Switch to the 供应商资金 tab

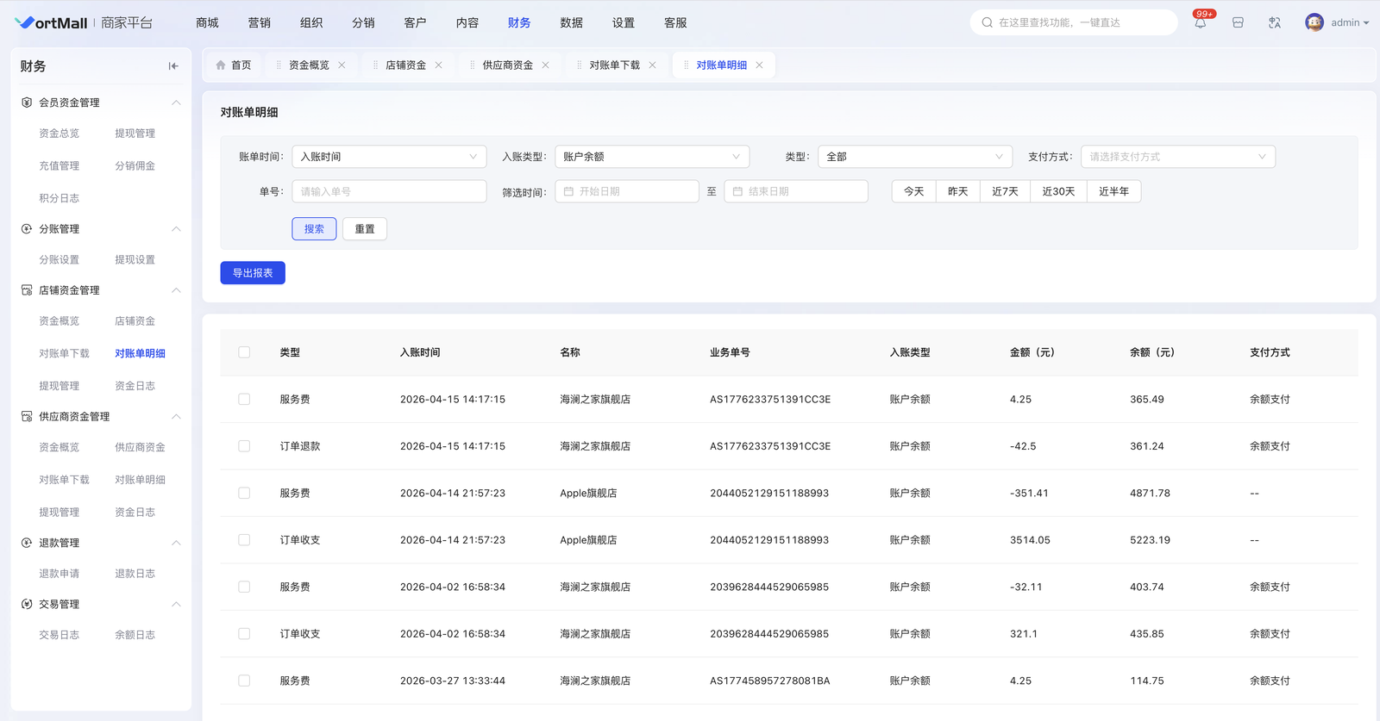507,65
